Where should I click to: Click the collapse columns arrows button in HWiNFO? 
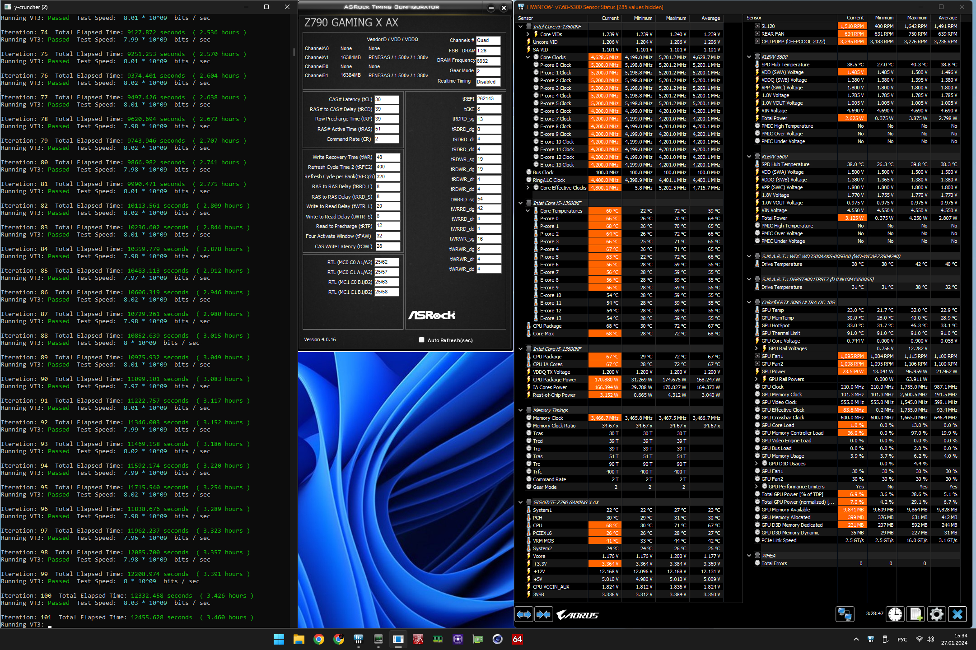click(544, 614)
